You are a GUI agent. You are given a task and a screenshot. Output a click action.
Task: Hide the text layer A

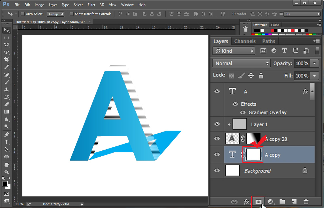click(217, 91)
